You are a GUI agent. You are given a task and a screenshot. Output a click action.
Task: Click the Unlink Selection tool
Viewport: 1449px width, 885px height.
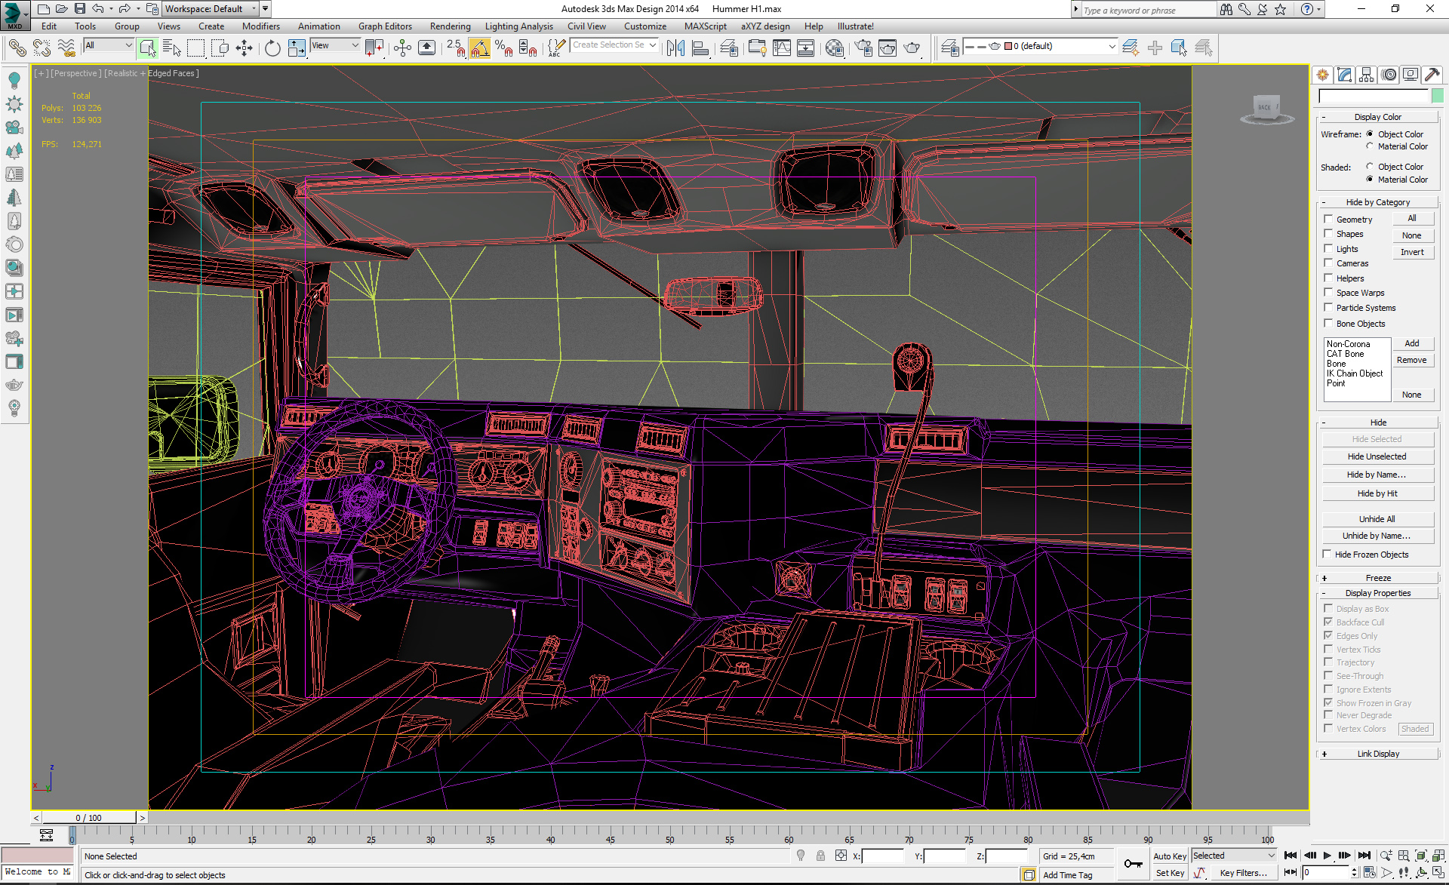pos(42,48)
